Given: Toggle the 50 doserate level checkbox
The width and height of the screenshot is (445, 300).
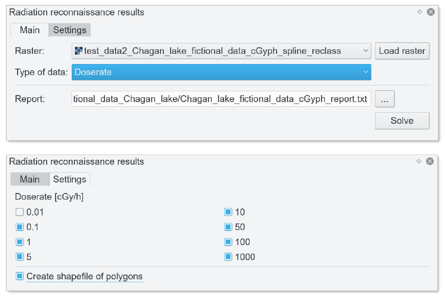Looking at the screenshot, I should coord(228,227).
